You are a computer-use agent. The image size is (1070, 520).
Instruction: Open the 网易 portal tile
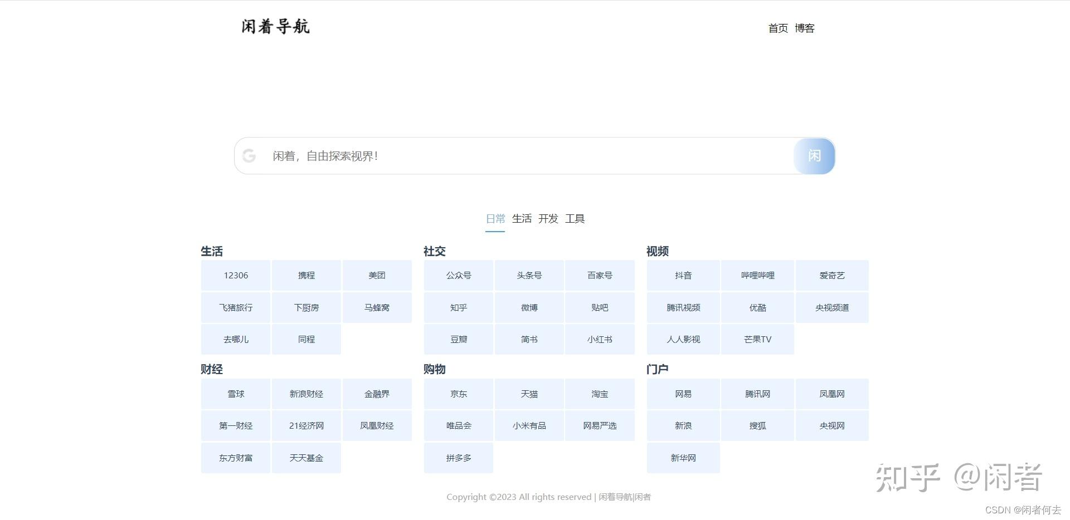point(683,394)
